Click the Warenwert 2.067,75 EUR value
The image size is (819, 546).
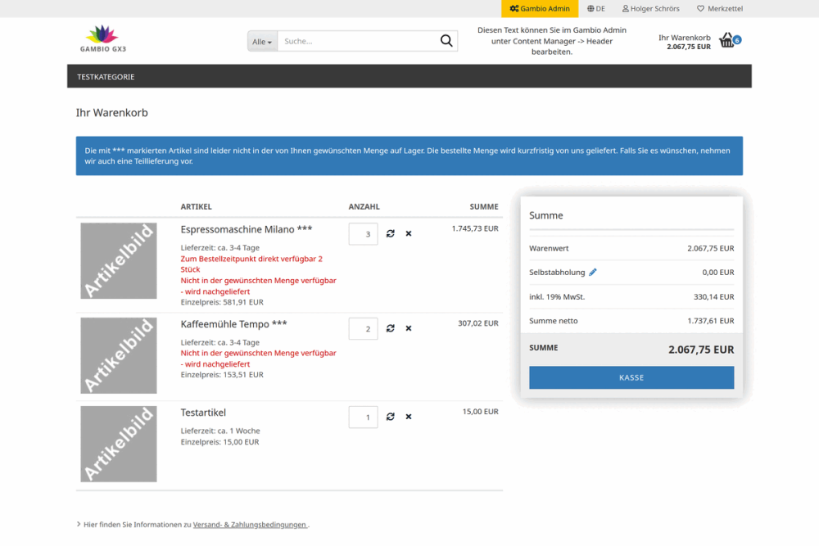point(710,249)
